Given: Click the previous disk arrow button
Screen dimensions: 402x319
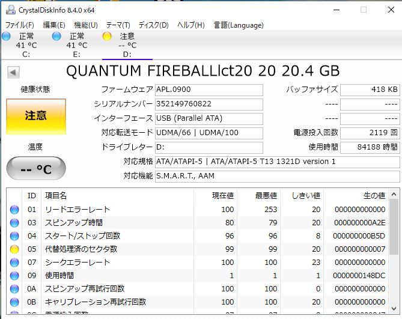Looking at the screenshot, I should pyautogui.click(x=13, y=72).
